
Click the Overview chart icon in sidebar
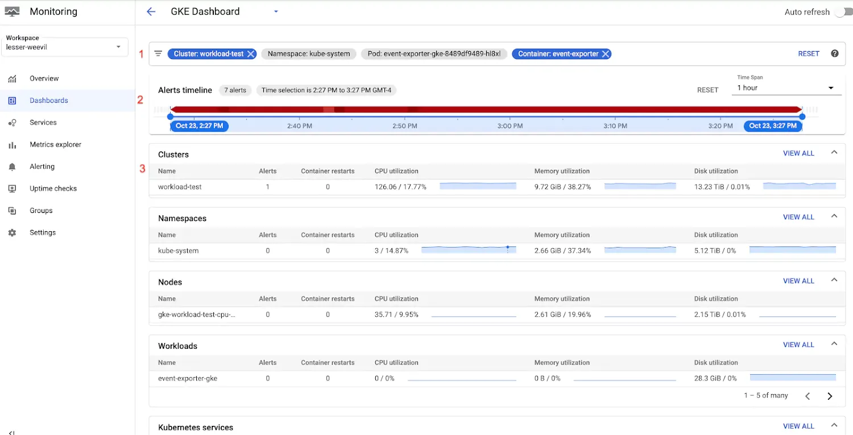coord(12,78)
